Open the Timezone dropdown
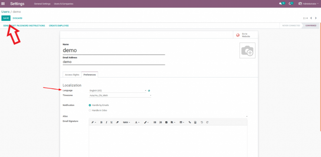 pos(120,95)
